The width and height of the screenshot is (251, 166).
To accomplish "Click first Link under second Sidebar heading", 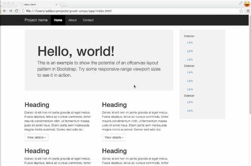I will tap(190, 72).
